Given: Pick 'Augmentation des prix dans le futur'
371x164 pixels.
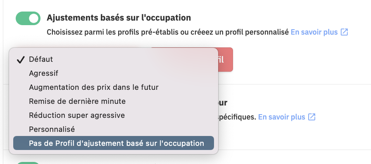Looking at the screenshot, I should (x=114, y=87).
